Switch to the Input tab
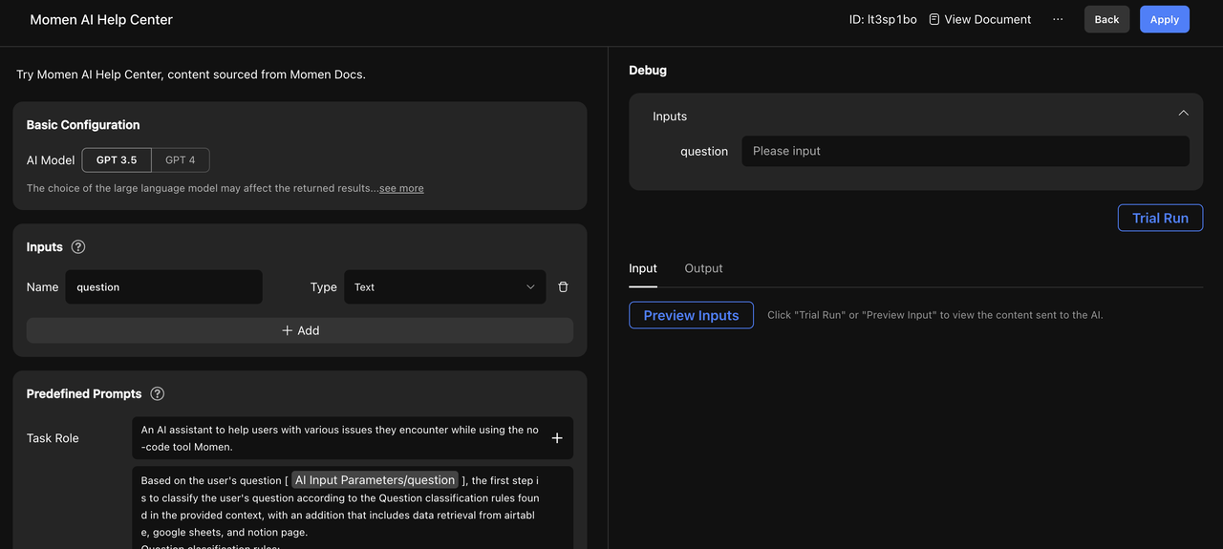The width and height of the screenshot is (1223, 549). coord(643,268)
